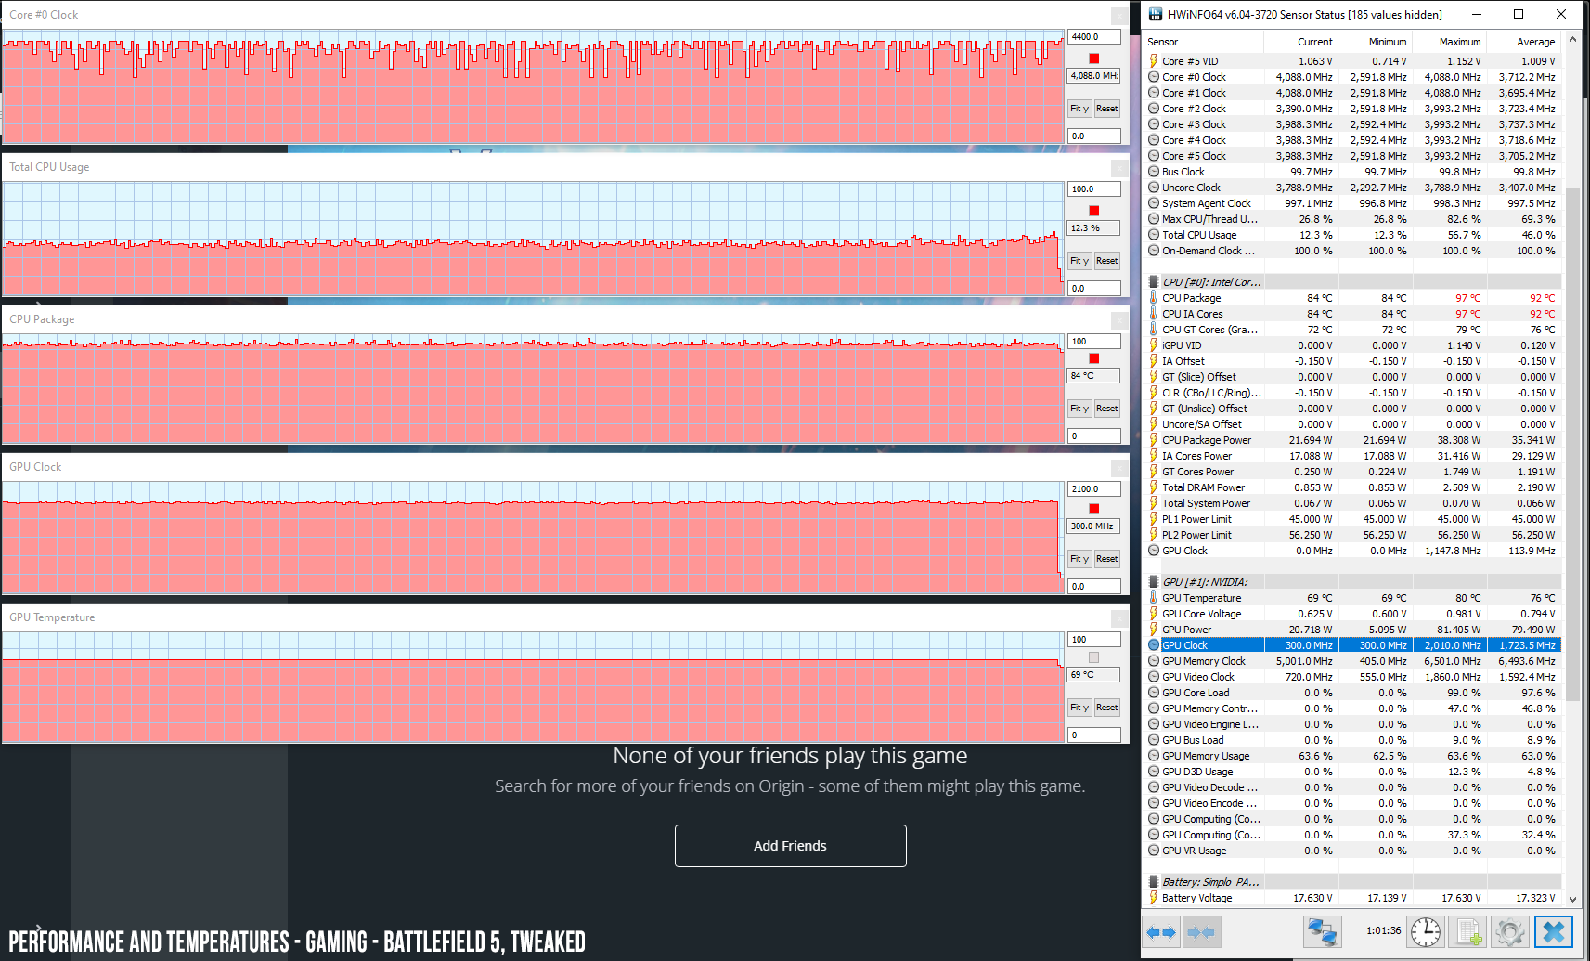Image resolution: width=1590 pixels, height=961 pixels.
Task: Select the CPU Package temperature row
Action: coord(1353,298)
